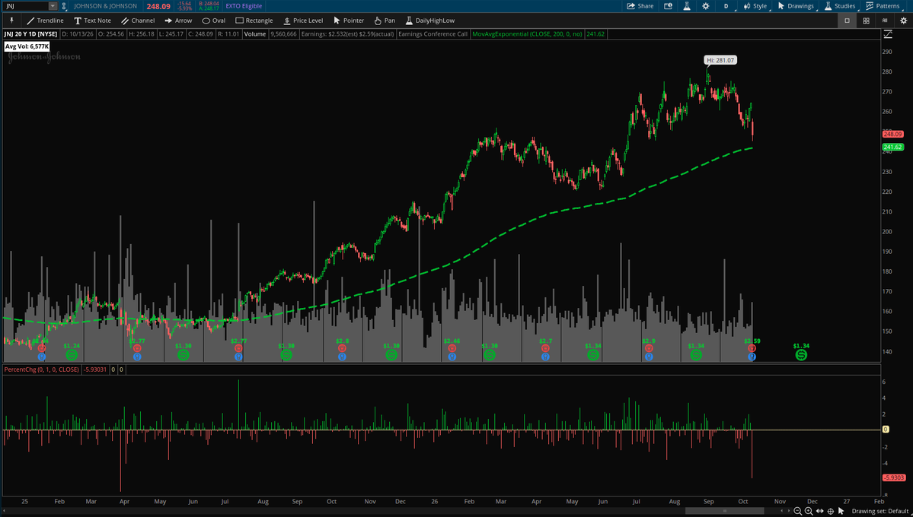Click the Earnings Conference Call label
Image resolution: width=913 pixels, height=517 pixels.
pyautogui.click(x=433, y=34)
